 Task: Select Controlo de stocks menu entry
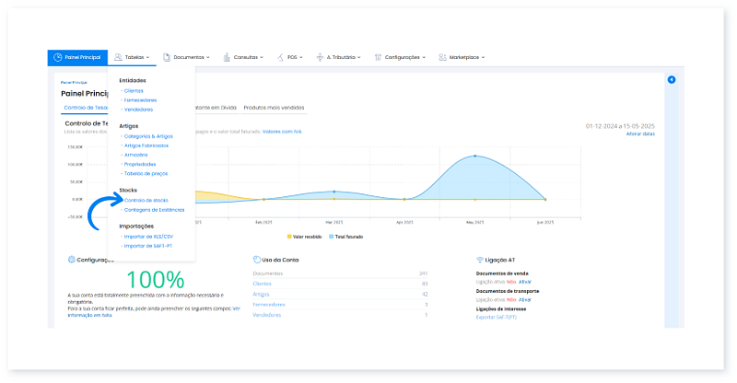[x=146, y=200]
